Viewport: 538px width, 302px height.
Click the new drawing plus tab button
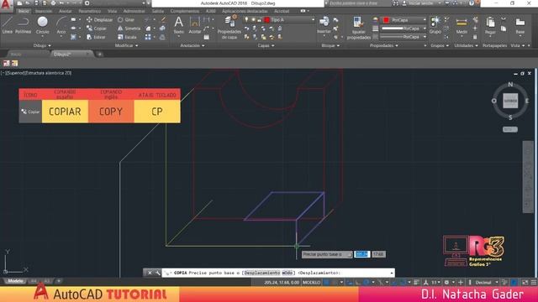pyautogui.click(x=99, y=54)
